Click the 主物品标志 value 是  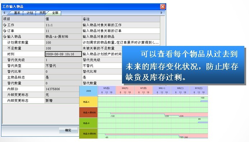coord(63,77)
